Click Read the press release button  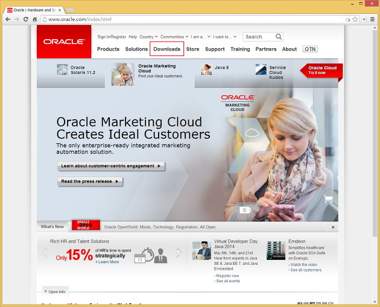[x=90, y=181]
